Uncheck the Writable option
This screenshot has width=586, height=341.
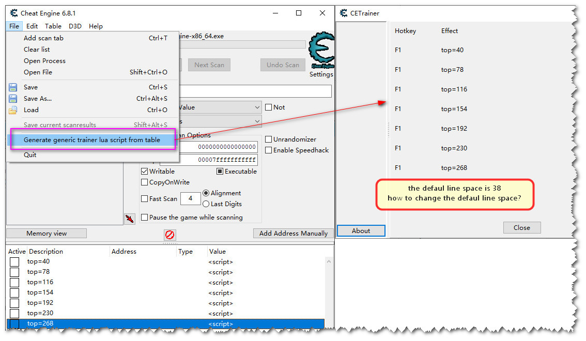[x=145, y=172]
